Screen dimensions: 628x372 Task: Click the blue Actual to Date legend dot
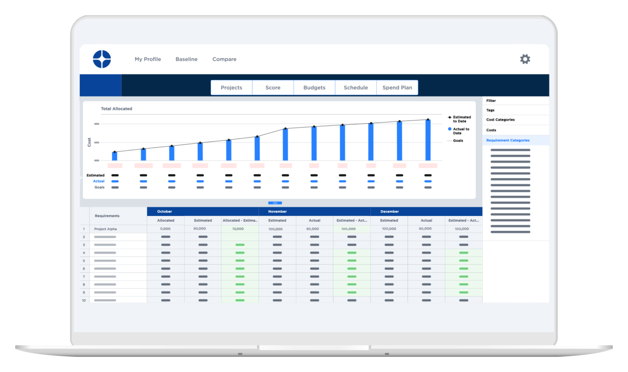point(449,128)
